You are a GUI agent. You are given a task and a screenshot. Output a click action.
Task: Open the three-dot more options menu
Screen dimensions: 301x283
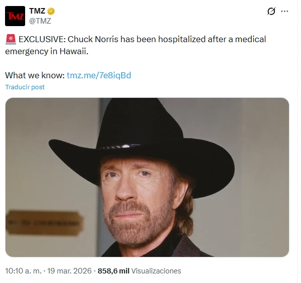284,12
